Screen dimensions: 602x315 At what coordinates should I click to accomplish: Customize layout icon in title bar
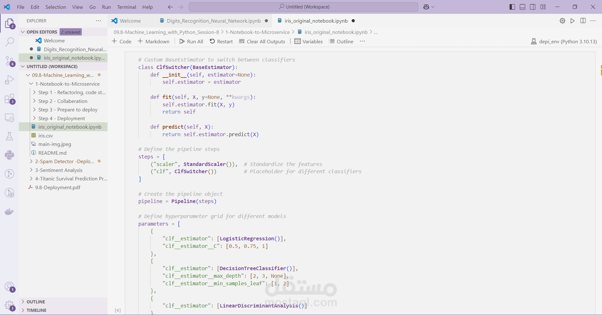tap(543, 7)
